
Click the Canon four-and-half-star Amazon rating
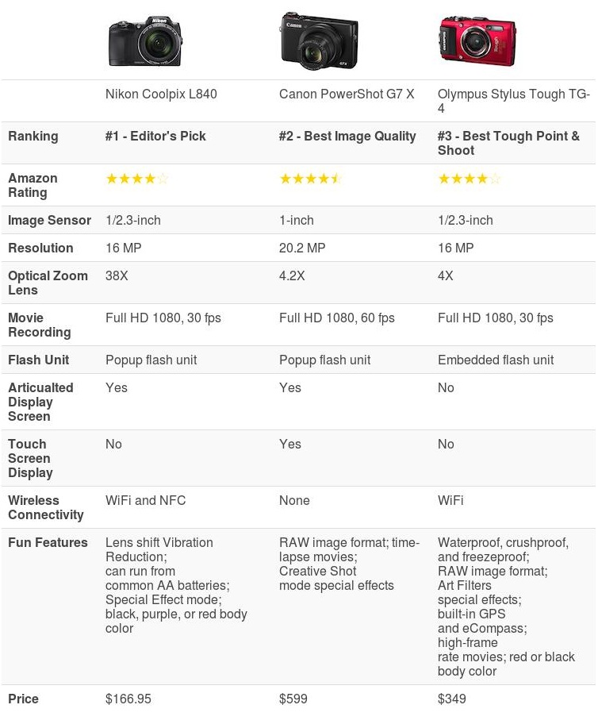click(x=310, y=179)
